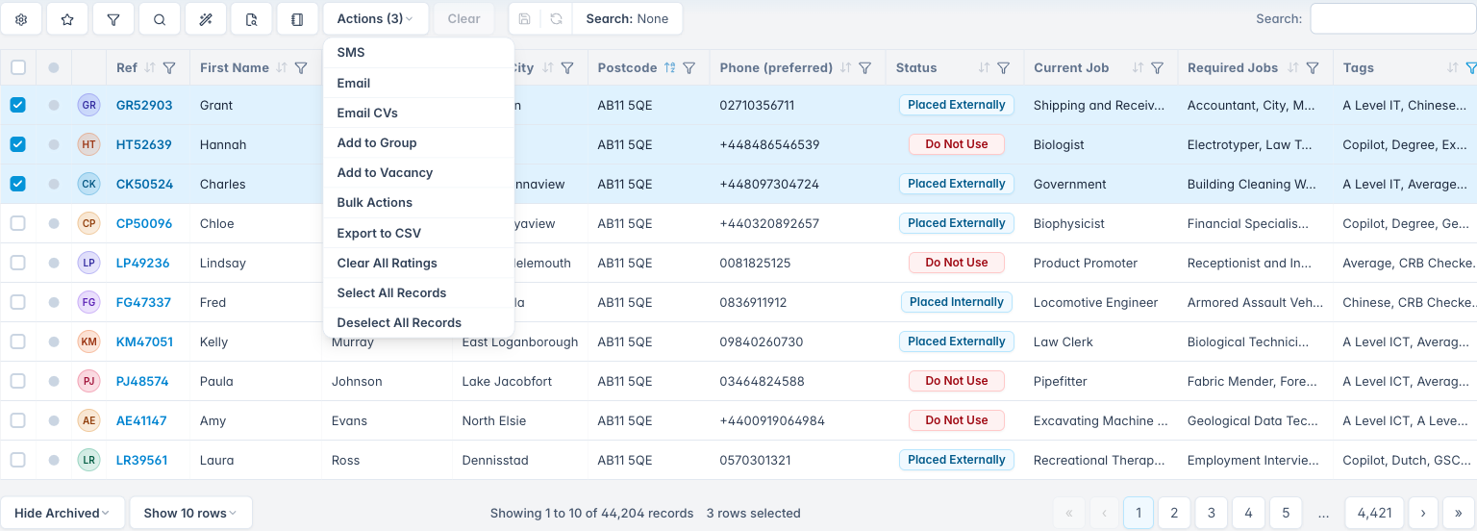
Task: Select Add to Vacancy
Action: [x=418, y=172]
